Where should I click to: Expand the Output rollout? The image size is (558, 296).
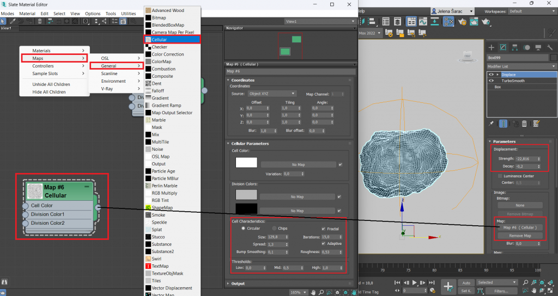click(238, 283)
